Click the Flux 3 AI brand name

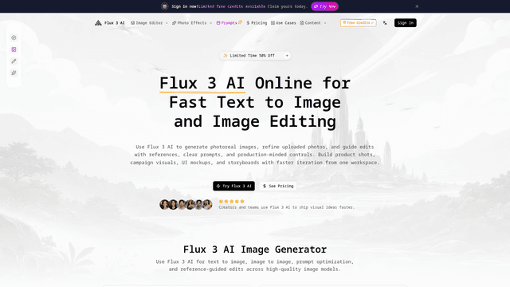click(115, 23)
